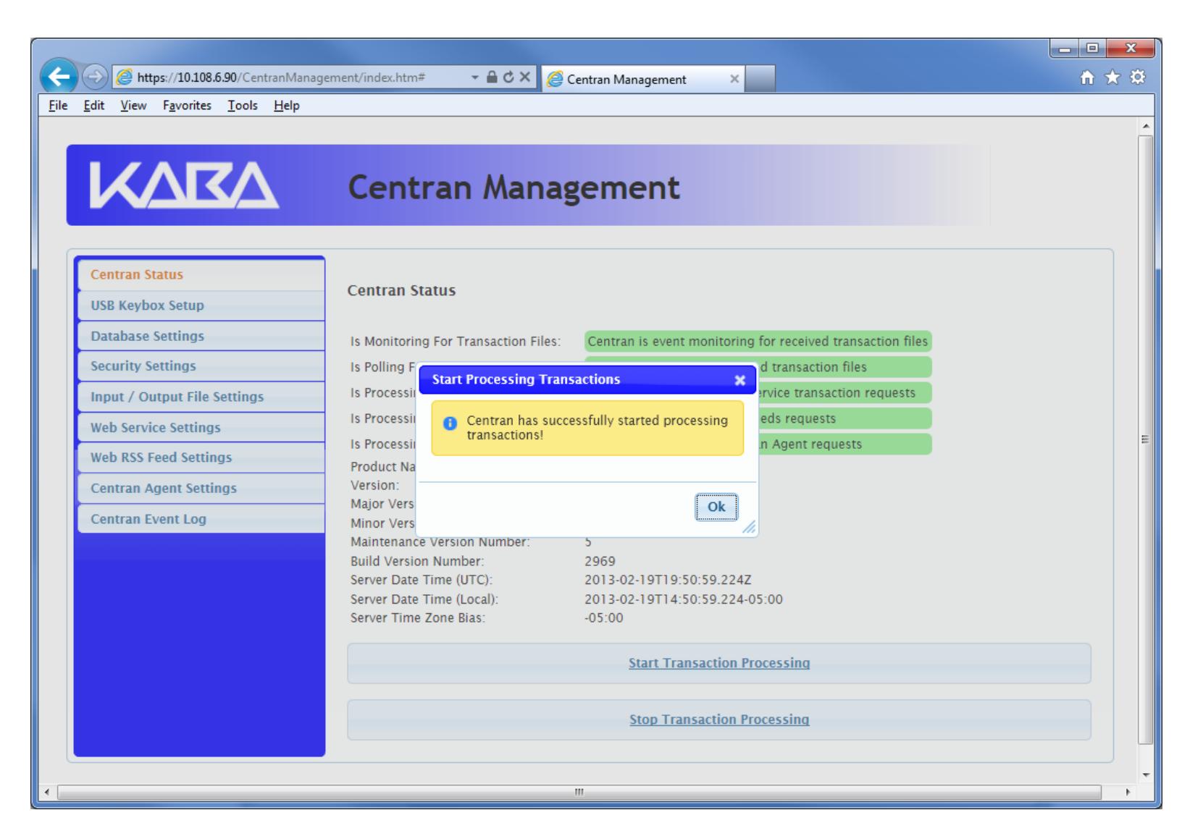This screenshot has height=831, width=1182.
Task: Click the Centran Status section heading
Action: (x=402, y=290)
